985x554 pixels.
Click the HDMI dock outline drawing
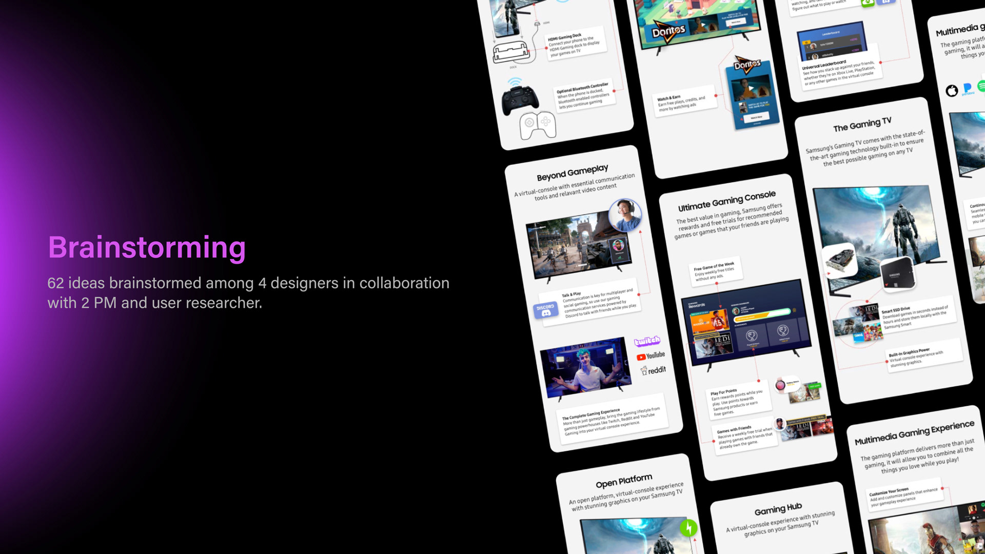pyautogui.click(x=511, y=53)
